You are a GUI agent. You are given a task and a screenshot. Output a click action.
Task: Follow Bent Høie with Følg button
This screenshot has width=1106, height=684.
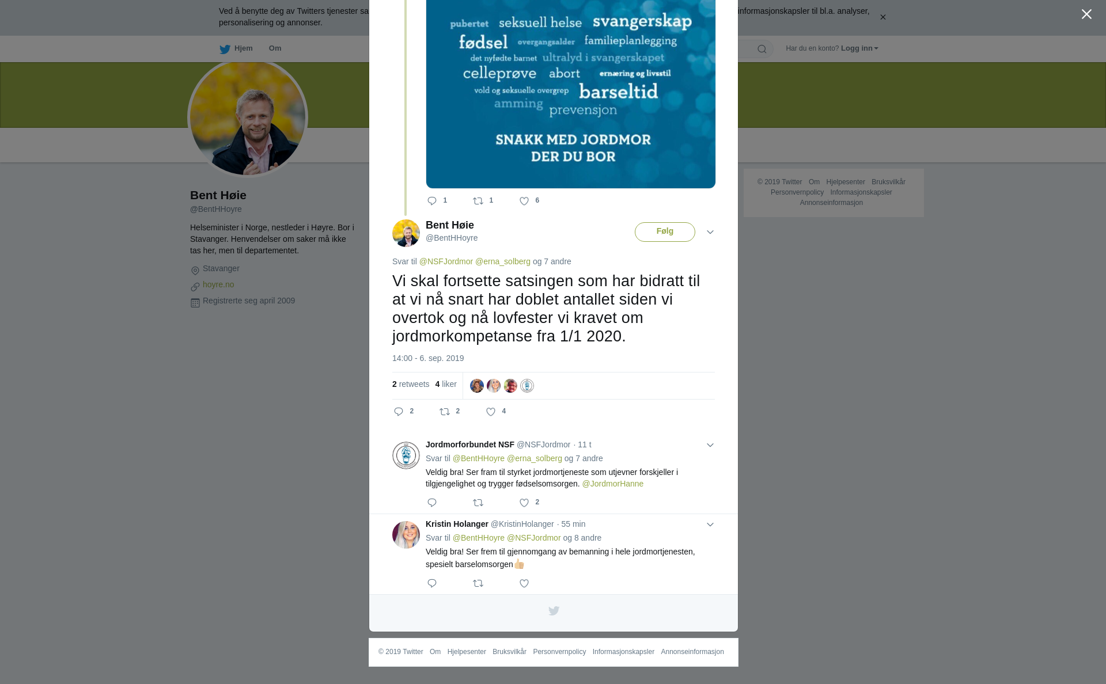(665, 232)
